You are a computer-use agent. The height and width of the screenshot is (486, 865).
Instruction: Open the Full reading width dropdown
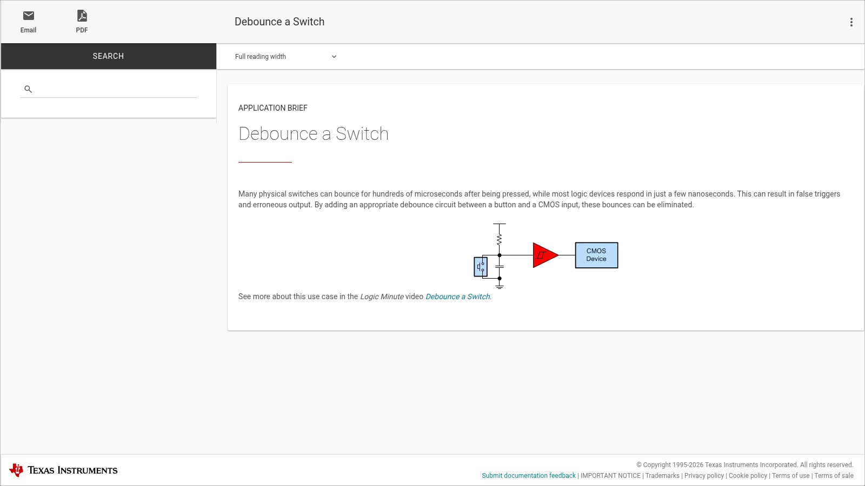[285, 57]
